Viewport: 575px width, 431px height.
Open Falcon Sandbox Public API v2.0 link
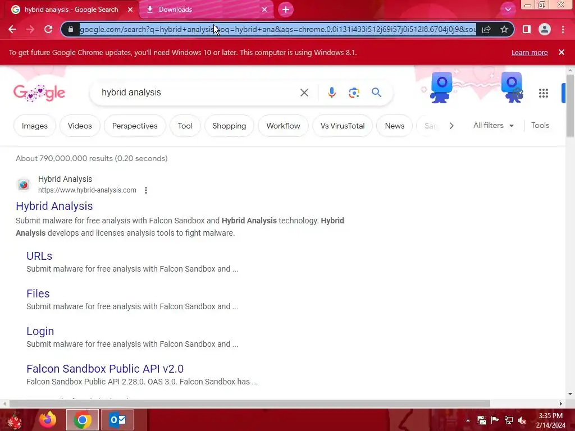(105, 369)
